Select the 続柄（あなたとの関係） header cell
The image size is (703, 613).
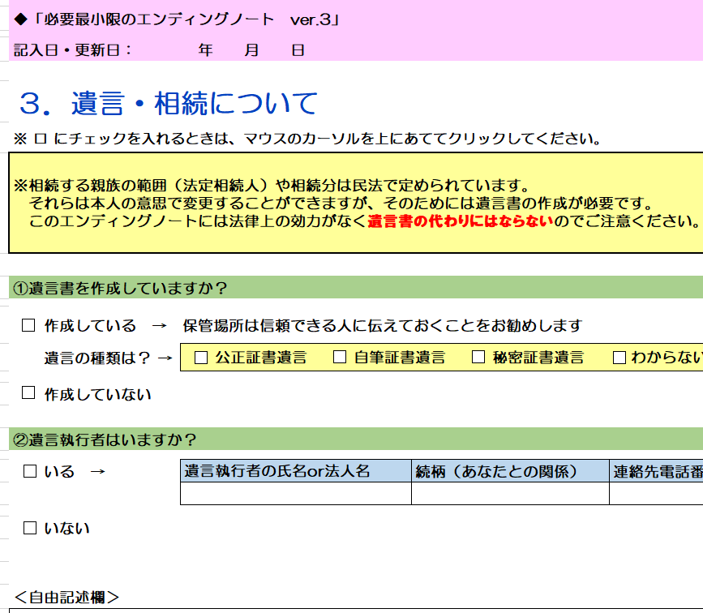click(510, 471)
